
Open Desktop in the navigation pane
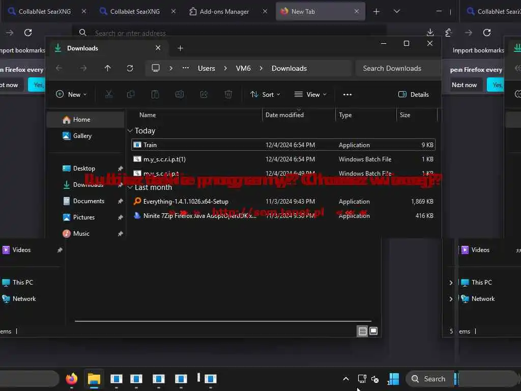point(85,168)
